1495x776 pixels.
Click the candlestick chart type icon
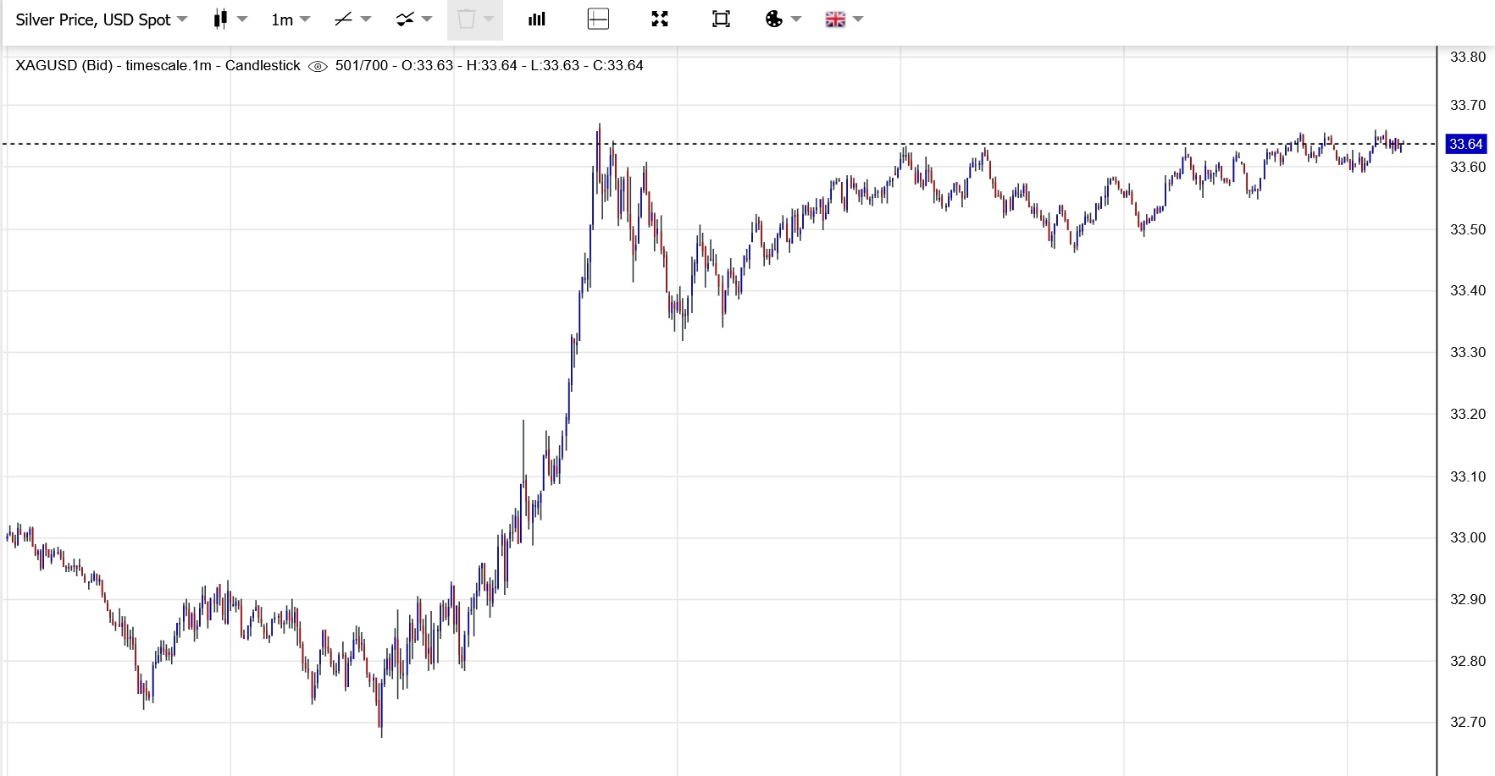[x=220, y=19]
